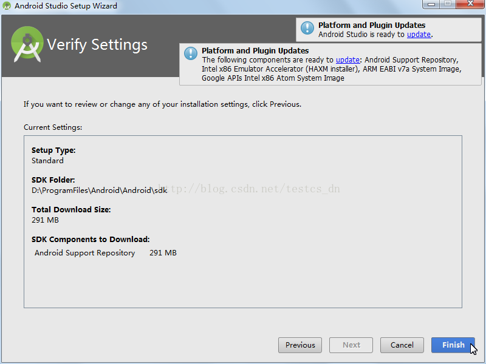
Task: Go back with the Previous button
Action: click(300, 345)
